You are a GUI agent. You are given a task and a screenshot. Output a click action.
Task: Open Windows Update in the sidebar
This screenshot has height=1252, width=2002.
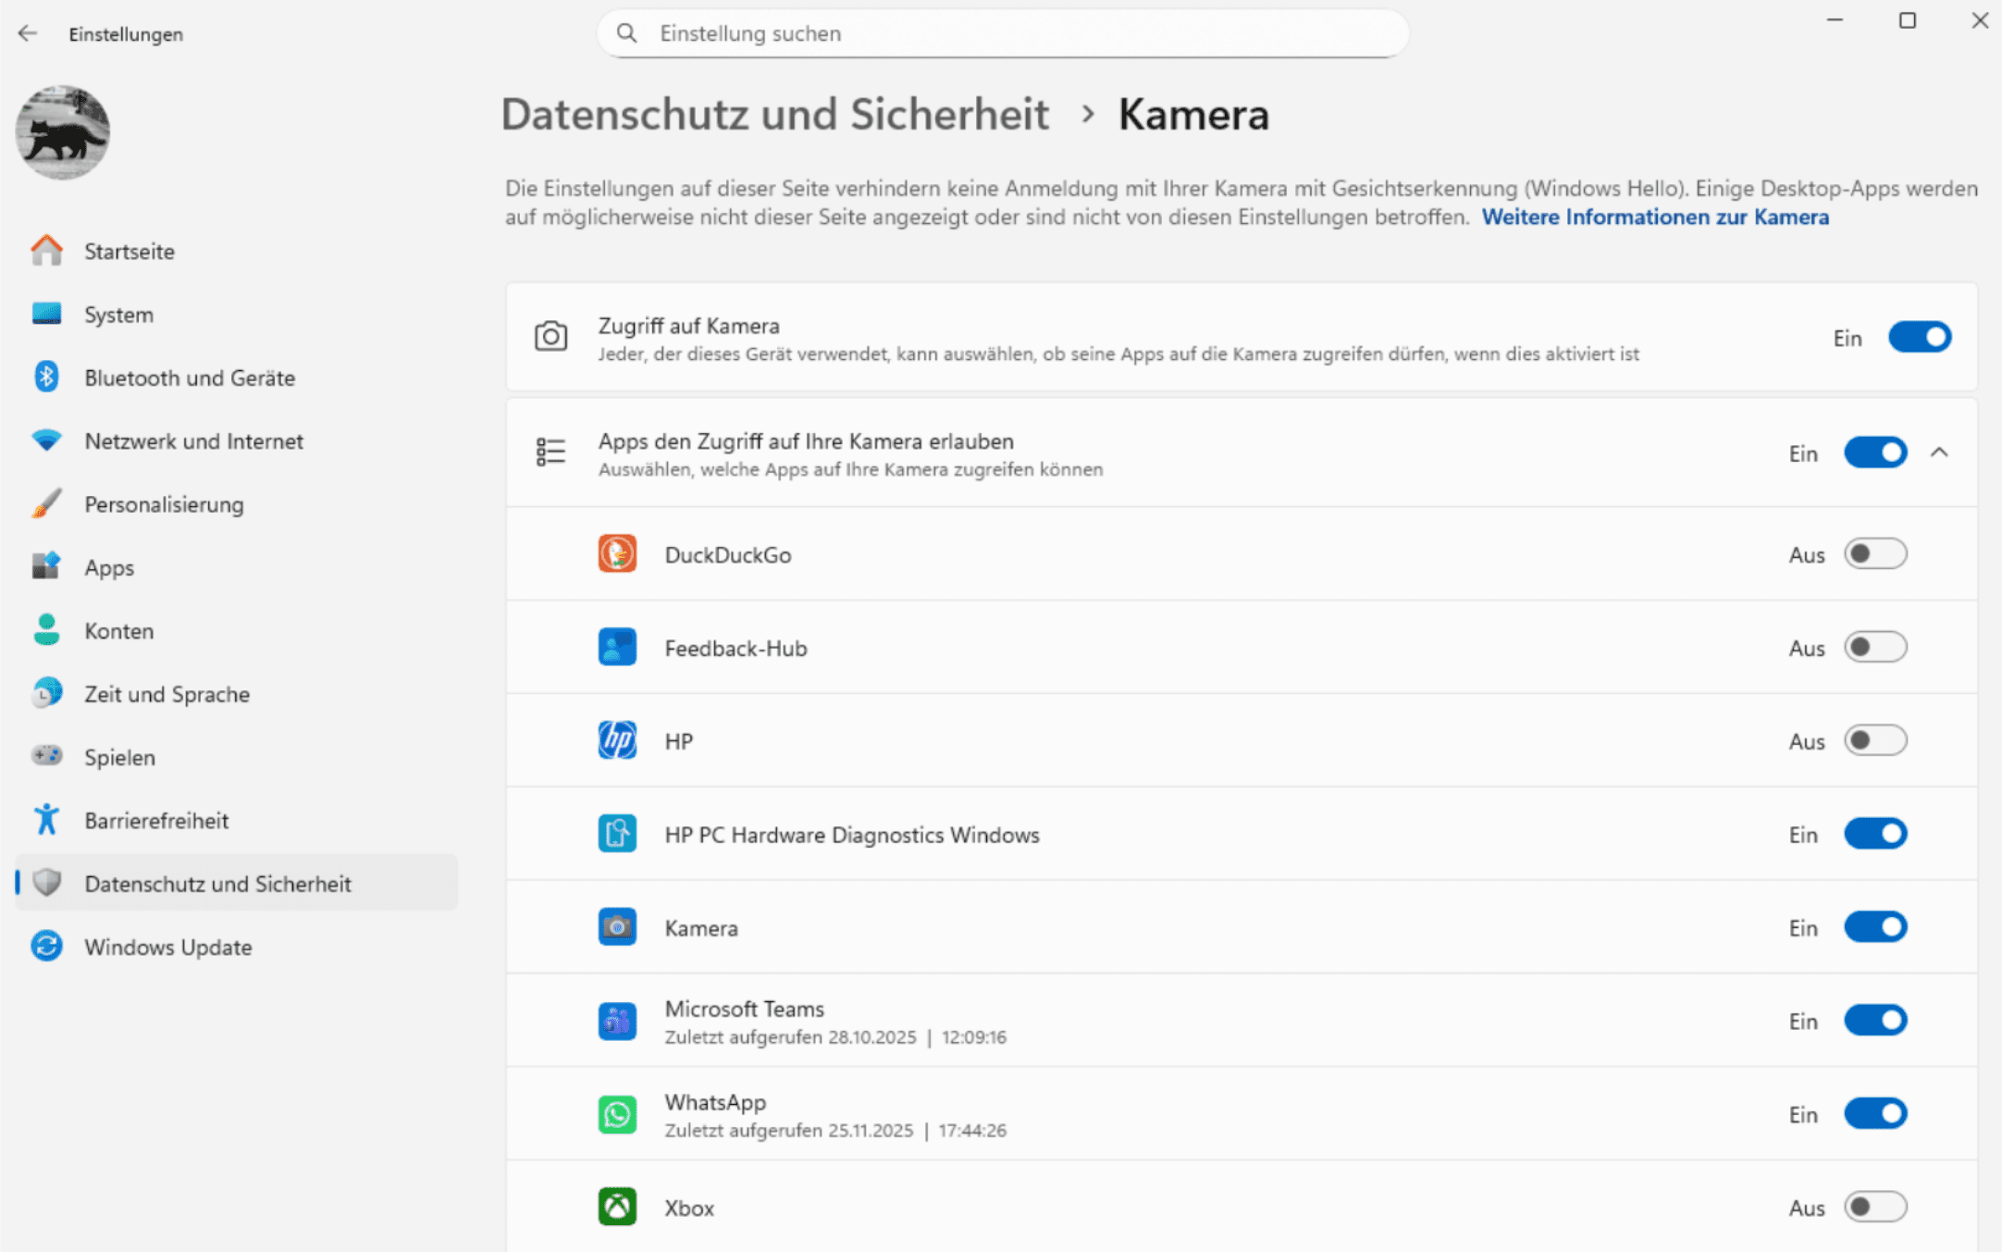(x=167, y=947)
